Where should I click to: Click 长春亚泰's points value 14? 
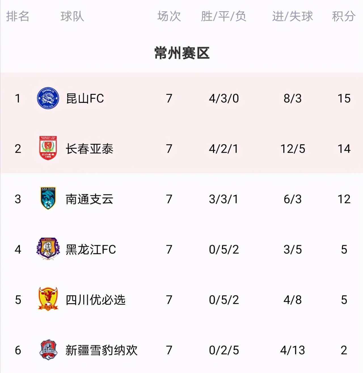[344, 149]
